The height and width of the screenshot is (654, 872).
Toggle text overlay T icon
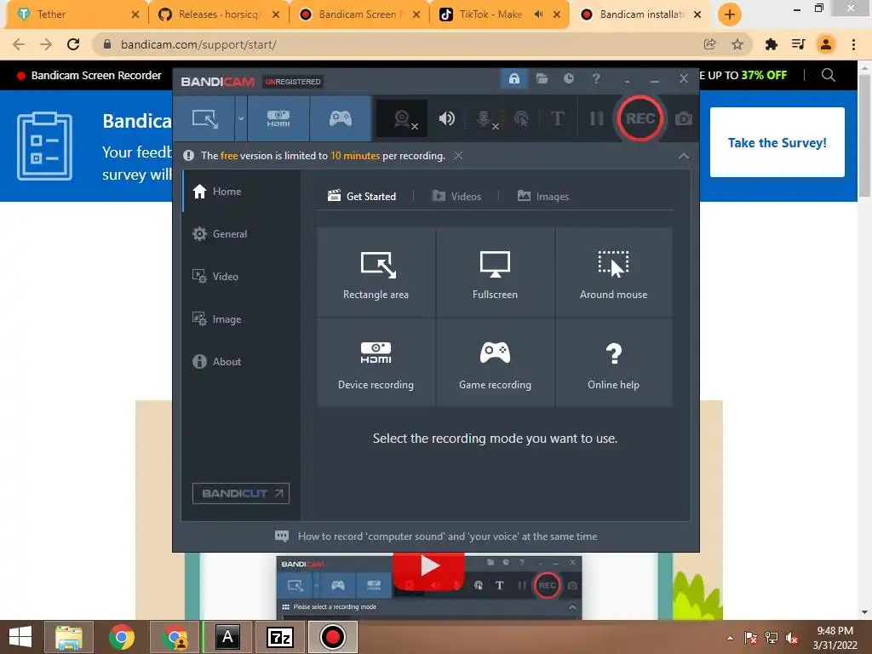pyautogui.click(x=557, y=118)
